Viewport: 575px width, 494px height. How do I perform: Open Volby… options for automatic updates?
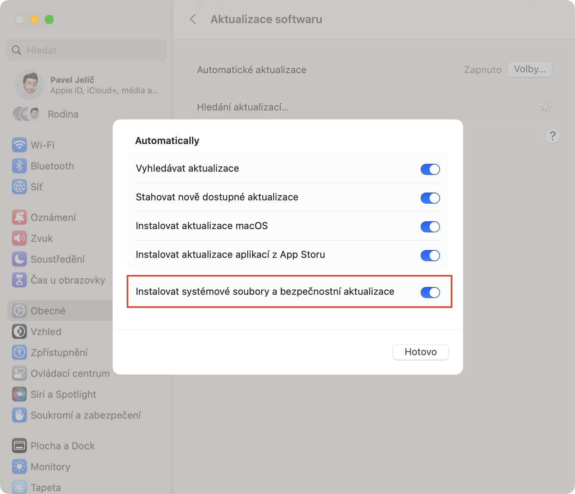tap(530, 69)
